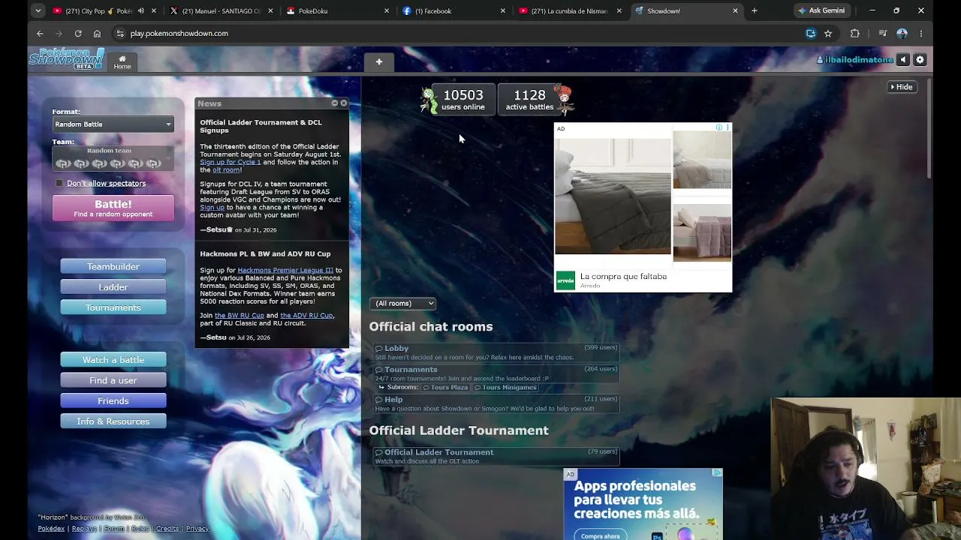Mute sound with the speaker icon beside the username
Image resolution: width=961 pixels, height=540 pixels.
pyautogui.click(x=903, y=60)
